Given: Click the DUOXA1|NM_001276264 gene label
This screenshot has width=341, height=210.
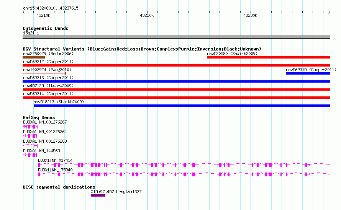Looking at the screenshot, I should click(45, 132).
